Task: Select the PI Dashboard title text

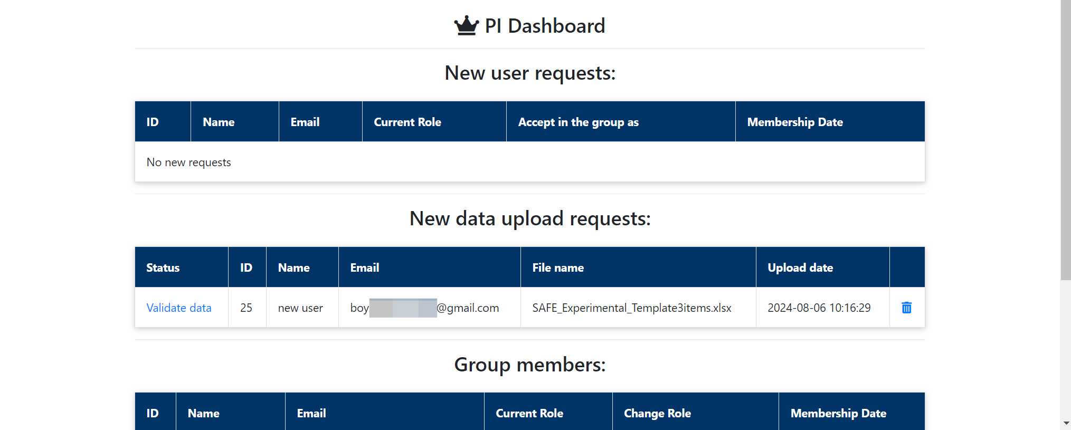Action: tap(545, 26)
